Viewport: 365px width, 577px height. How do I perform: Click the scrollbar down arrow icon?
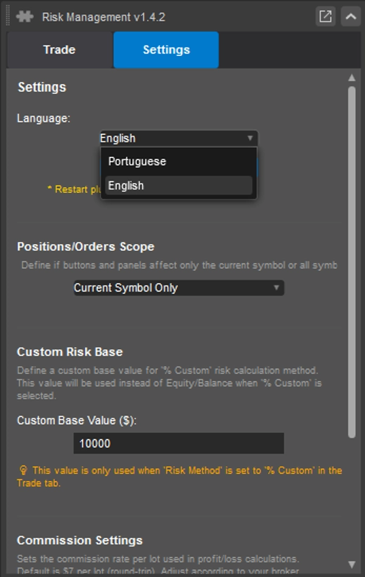pyautogui.click(x=352, y=563)
